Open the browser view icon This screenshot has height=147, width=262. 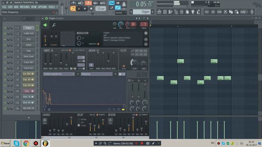point(176,12)
